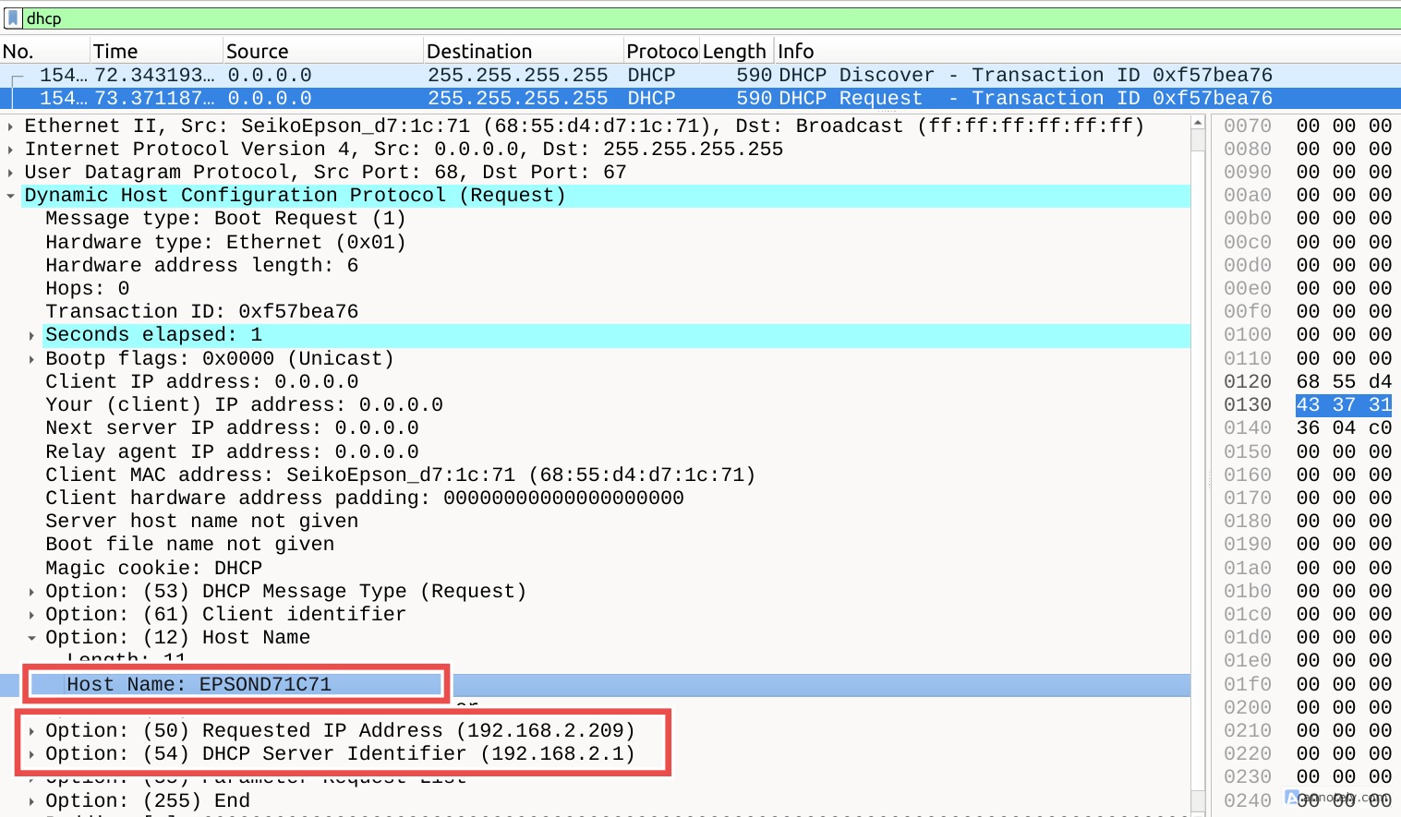Collapse Option 12 Host Name
1401x817 pixels.
[31, 637]
